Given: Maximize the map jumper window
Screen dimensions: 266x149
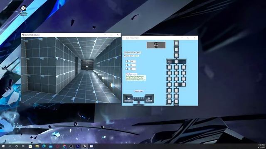Looking at the screenshot, I should coord(188,38).
